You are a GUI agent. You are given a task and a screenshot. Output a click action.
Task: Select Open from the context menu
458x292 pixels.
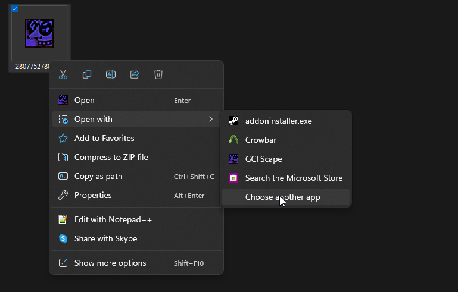[x=85, y=100]
